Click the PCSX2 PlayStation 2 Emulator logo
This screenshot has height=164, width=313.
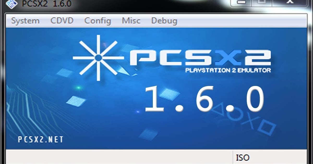(x=172, y=58)
